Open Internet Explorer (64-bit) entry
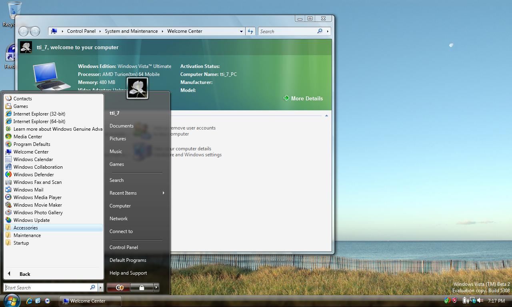This screenshot has height=307, width=512. (54, 122)
